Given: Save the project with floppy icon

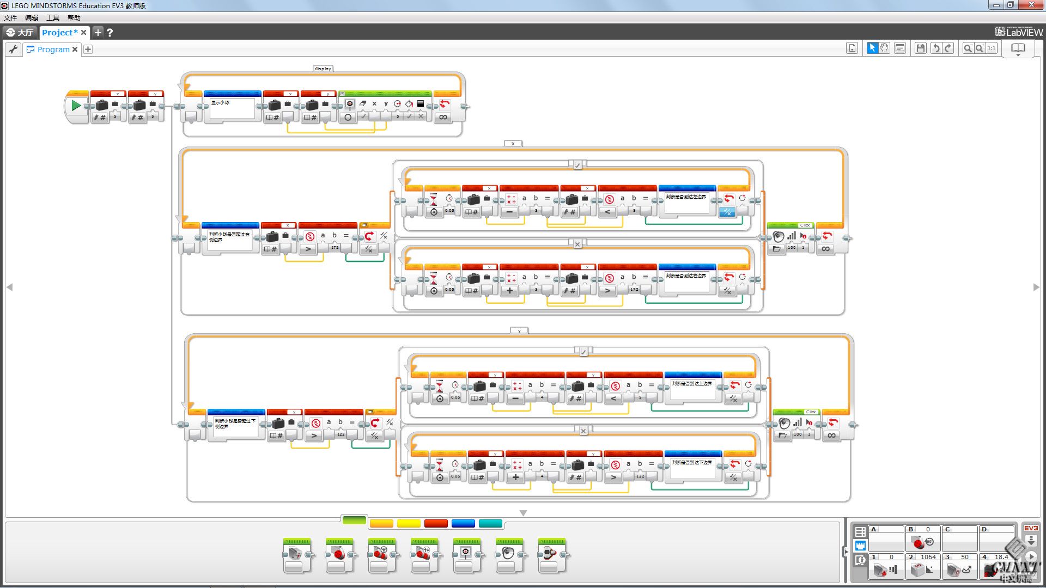Looking at the screenshot, I should click(921, 48).
